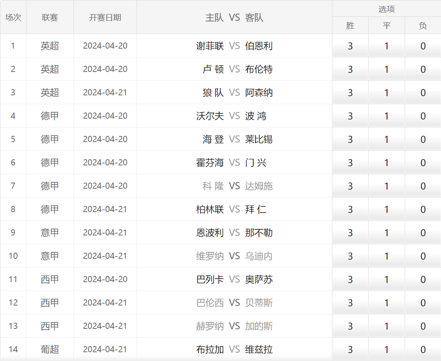Select option 0 for 海登 VS 莱比锡

point(423,139)
